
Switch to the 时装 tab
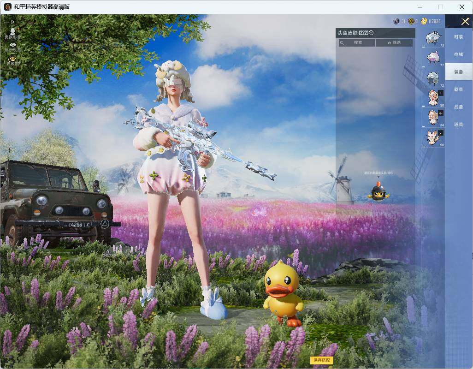459,37
